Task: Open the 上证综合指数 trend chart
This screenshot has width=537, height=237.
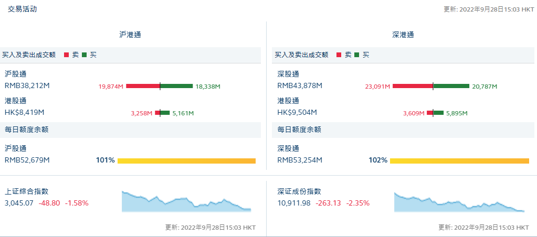Action: (186, 201)
